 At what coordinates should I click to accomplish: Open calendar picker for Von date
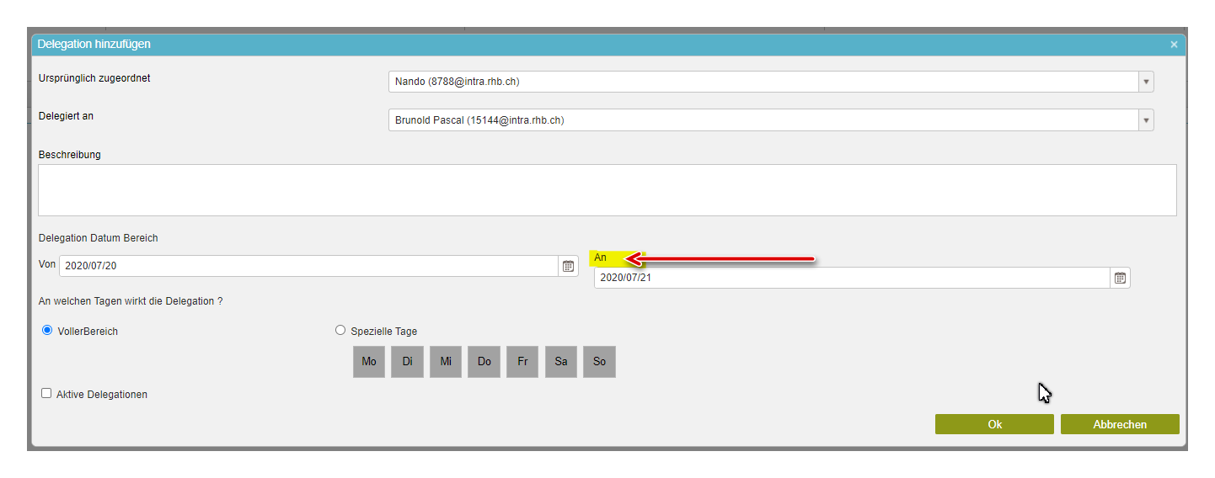point(568,266)
